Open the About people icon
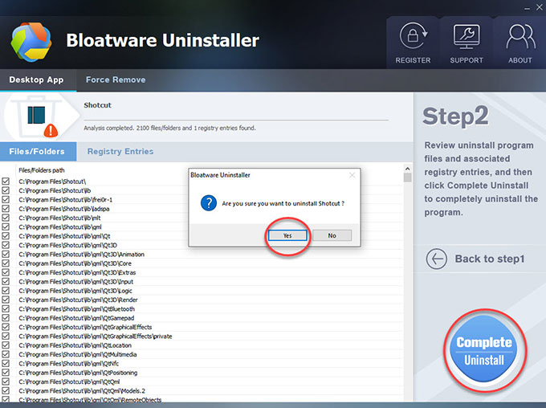Image resolution: width=546 pixels, height=408 pixels. pyautogui.click(x=520, y=36)
